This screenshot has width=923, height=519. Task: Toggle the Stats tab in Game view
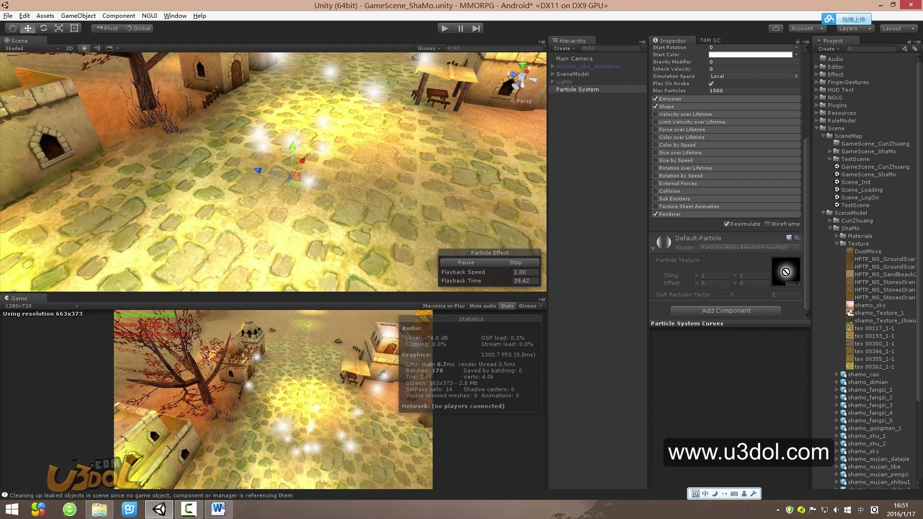tap(507, 306)
